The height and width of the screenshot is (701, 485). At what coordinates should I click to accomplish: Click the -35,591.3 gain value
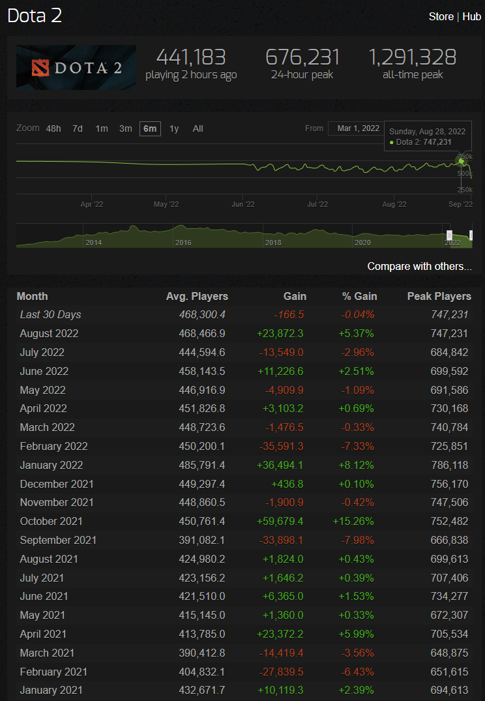pyautogui.click(x=281, y=446)
